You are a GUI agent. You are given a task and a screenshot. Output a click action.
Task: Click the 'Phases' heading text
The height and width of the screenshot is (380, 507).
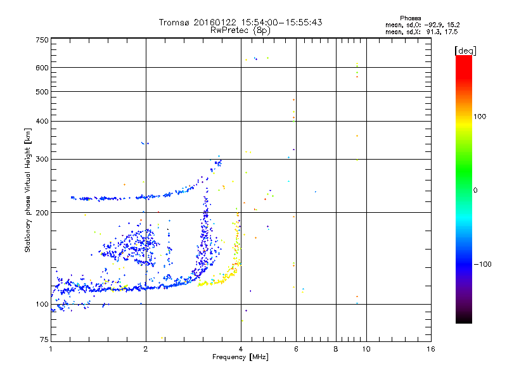pos(410,18)
